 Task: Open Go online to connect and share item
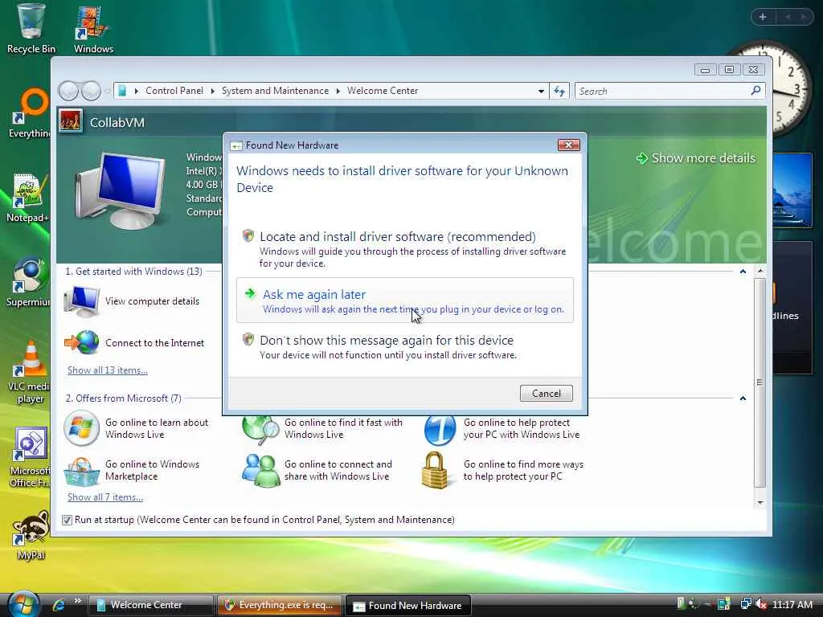point(318,470)
